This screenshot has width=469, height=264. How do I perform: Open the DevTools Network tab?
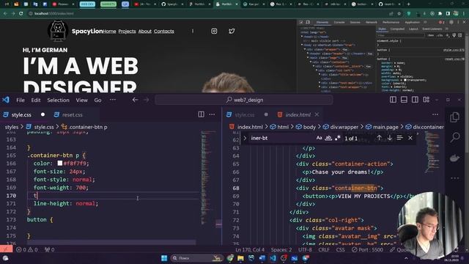[372, 22]
